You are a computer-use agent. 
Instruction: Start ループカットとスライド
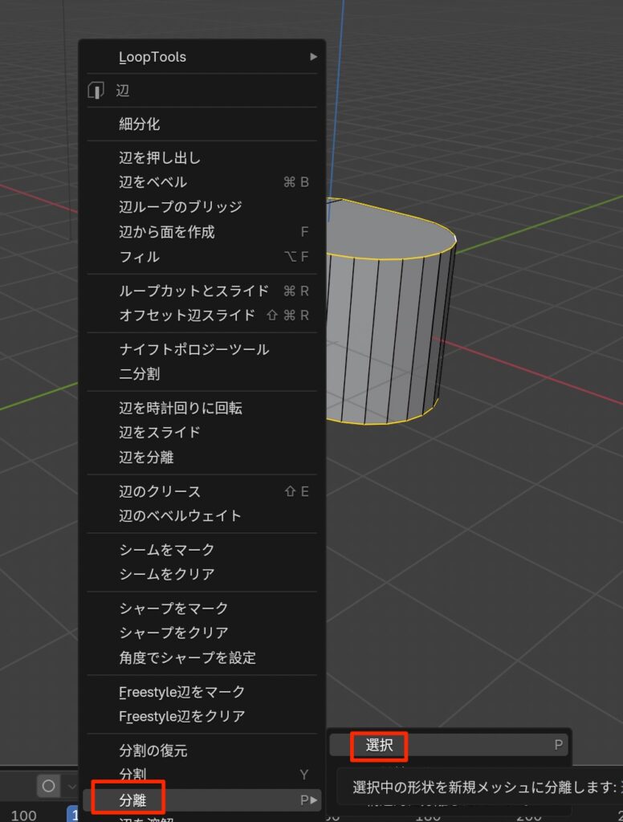coord(193,291)
